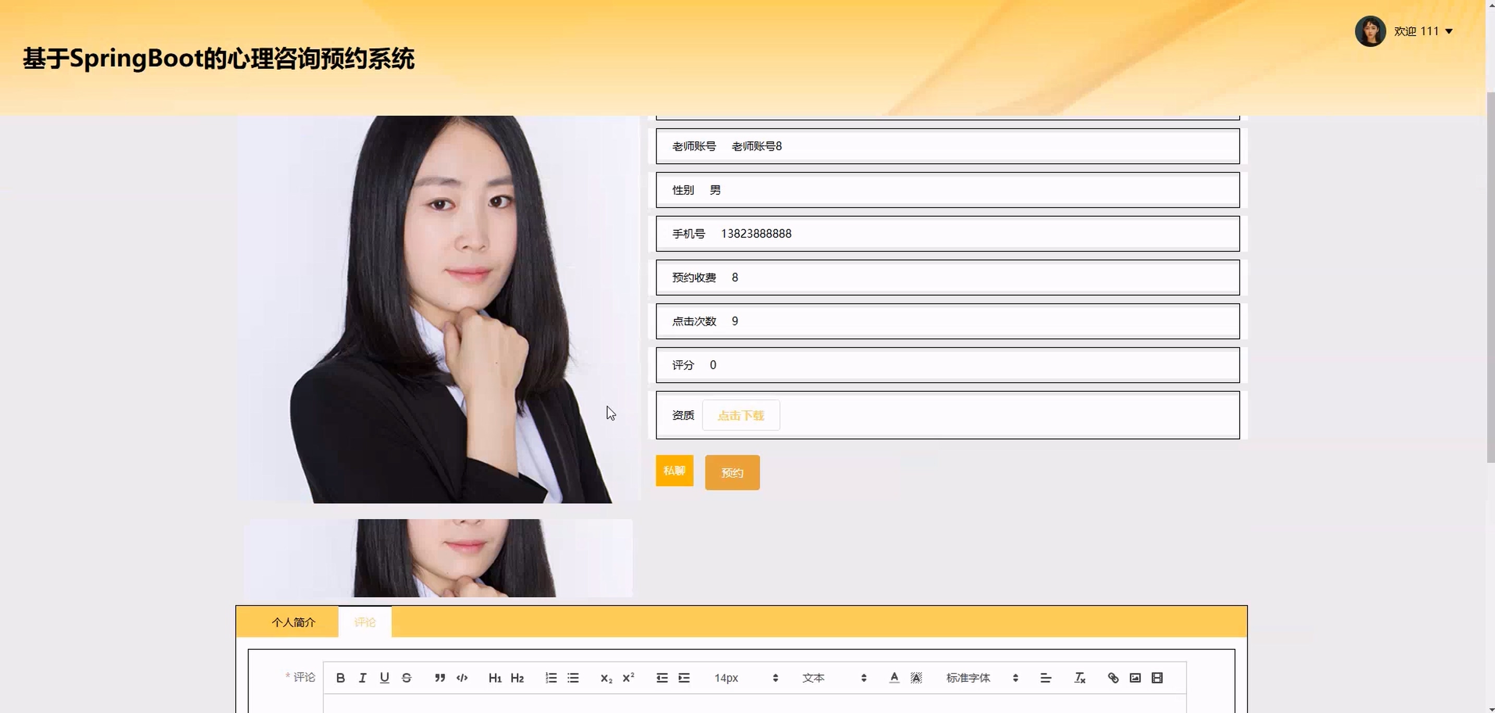Image resolution: width=1495 pixels, height=713 pixels.
Task: Insert a hyperlink in comment
Action: pos(1112,678)
